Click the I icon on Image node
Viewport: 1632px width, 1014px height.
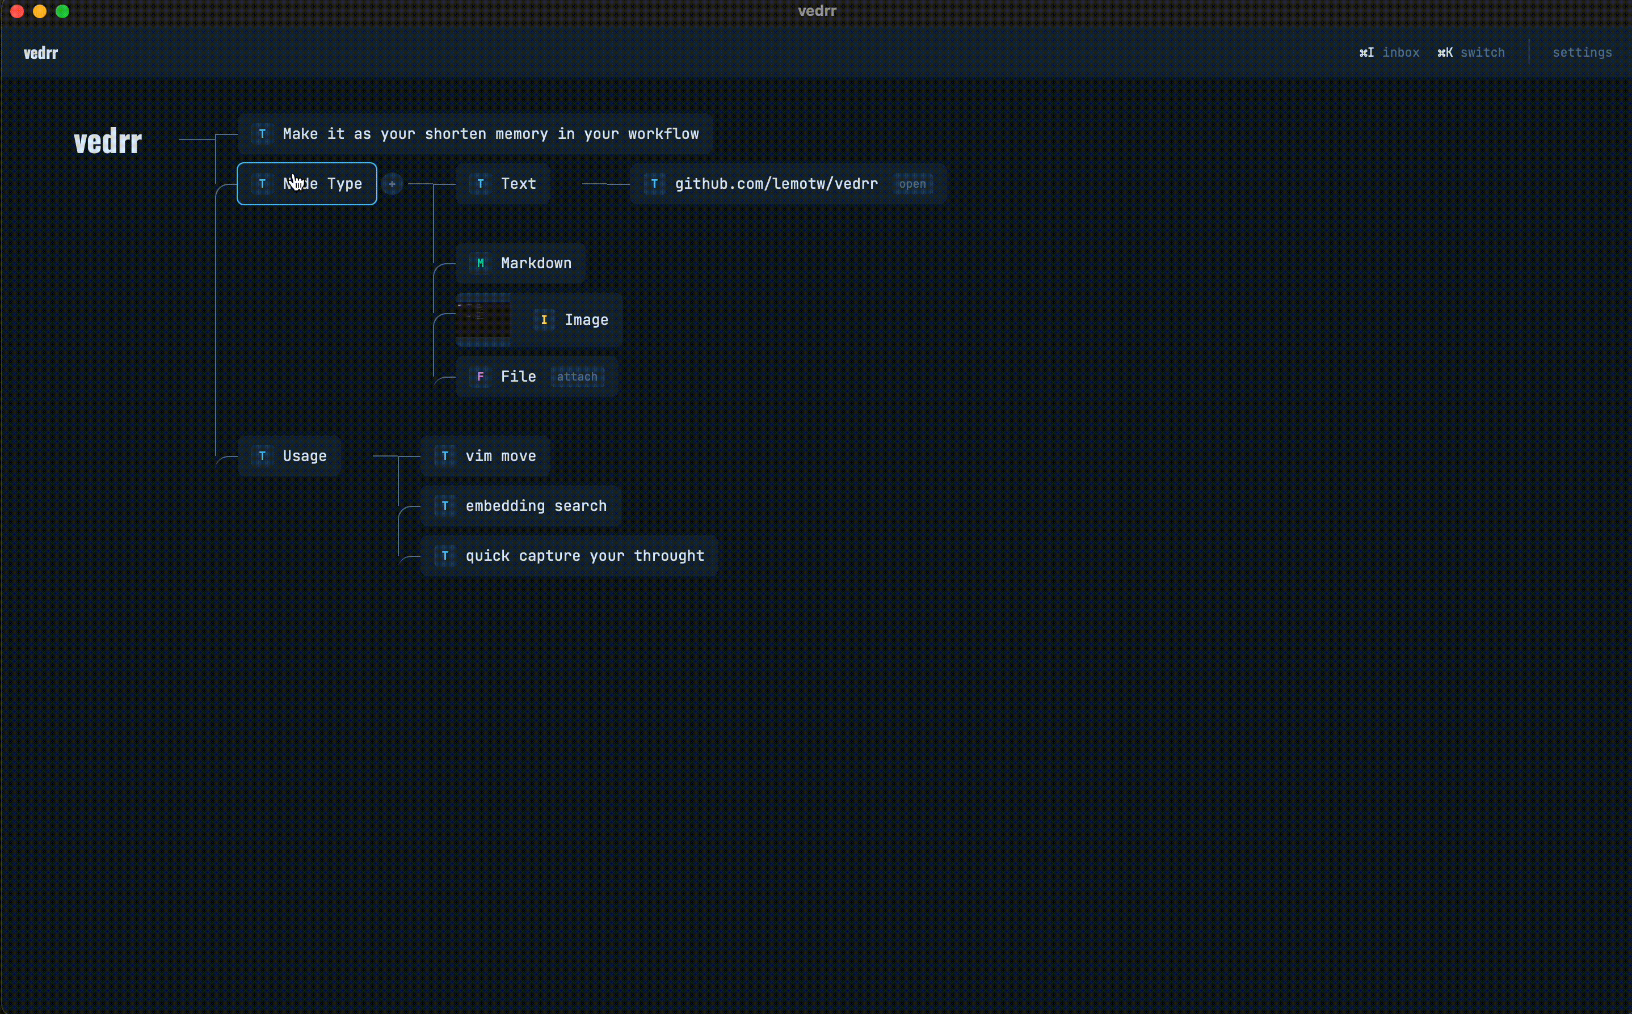(x=544, y=320)
